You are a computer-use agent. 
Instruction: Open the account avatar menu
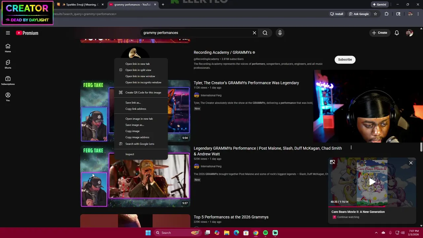(x=409, y=33)
